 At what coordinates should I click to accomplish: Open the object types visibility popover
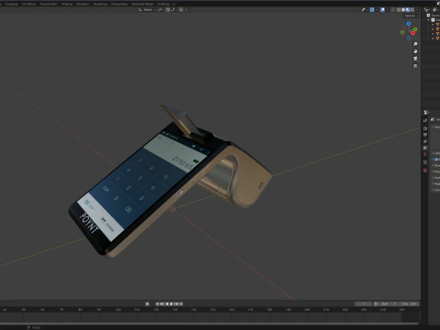[x=364, y=10]
